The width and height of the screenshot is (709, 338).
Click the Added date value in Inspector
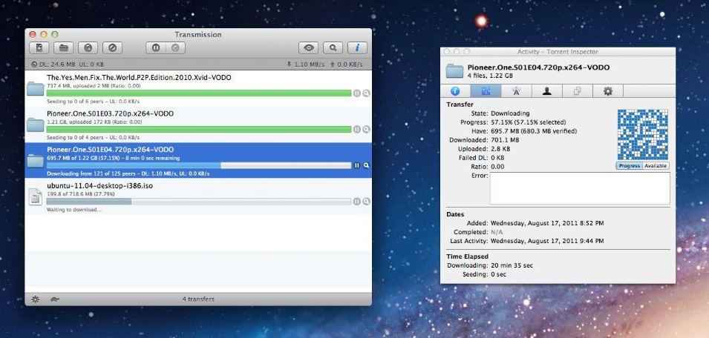coord(547,223)
